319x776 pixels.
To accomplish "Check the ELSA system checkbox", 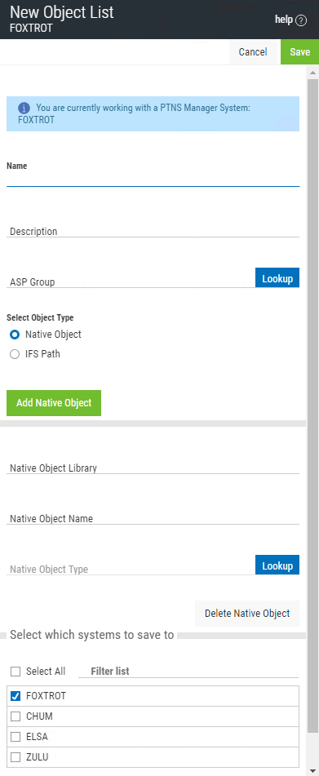I will (x=16, y=736).
